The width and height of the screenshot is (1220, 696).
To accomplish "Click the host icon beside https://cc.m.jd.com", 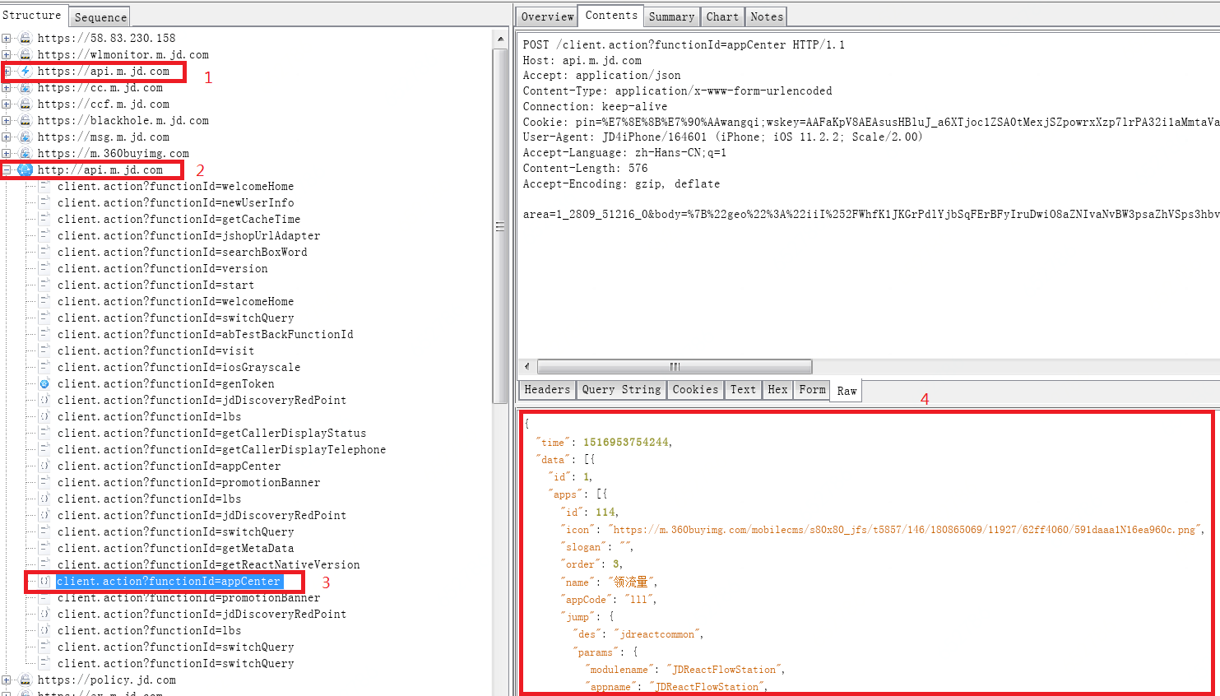I will tap(26, 87).
